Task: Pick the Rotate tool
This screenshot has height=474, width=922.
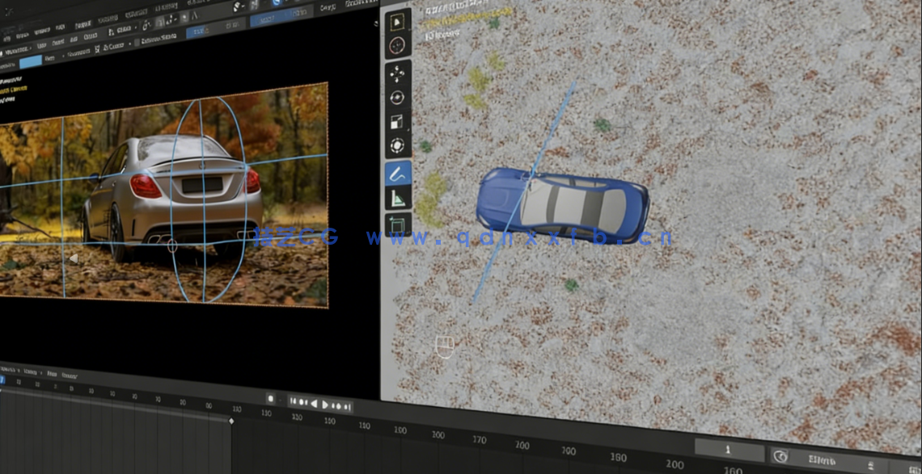Action: [x=397, y=98]
